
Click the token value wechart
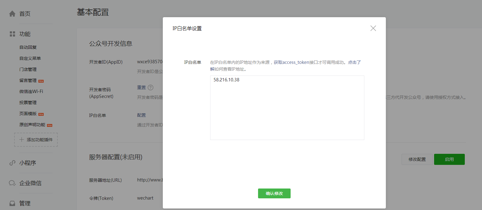coord(145,198)
